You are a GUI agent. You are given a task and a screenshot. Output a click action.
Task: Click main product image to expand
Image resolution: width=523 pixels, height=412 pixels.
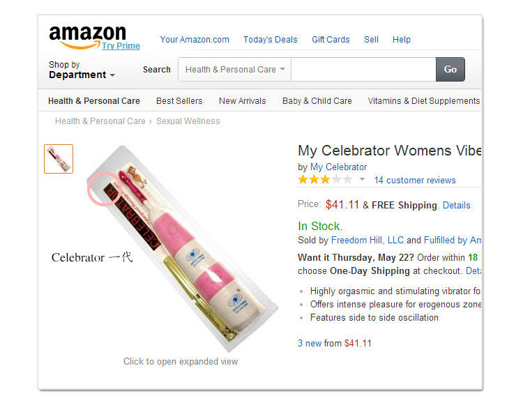click(x=181, y=251)
